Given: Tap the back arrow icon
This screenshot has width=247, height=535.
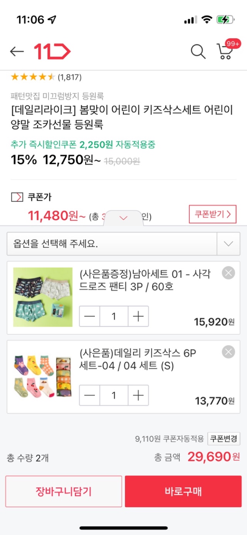Looking at the screenshot, I should (x=17, y=51).
